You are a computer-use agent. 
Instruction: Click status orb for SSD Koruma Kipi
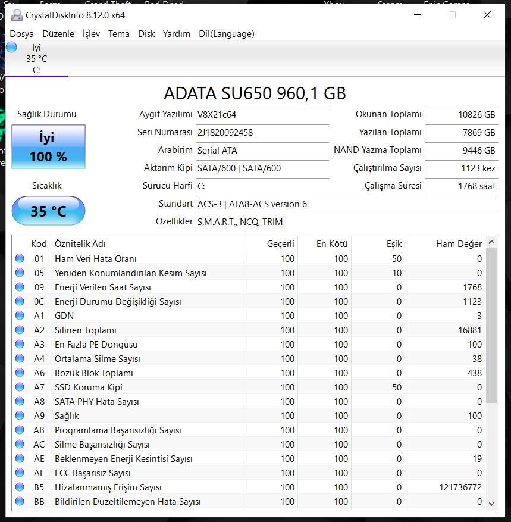pyautogui.click(x=20, y=387)
